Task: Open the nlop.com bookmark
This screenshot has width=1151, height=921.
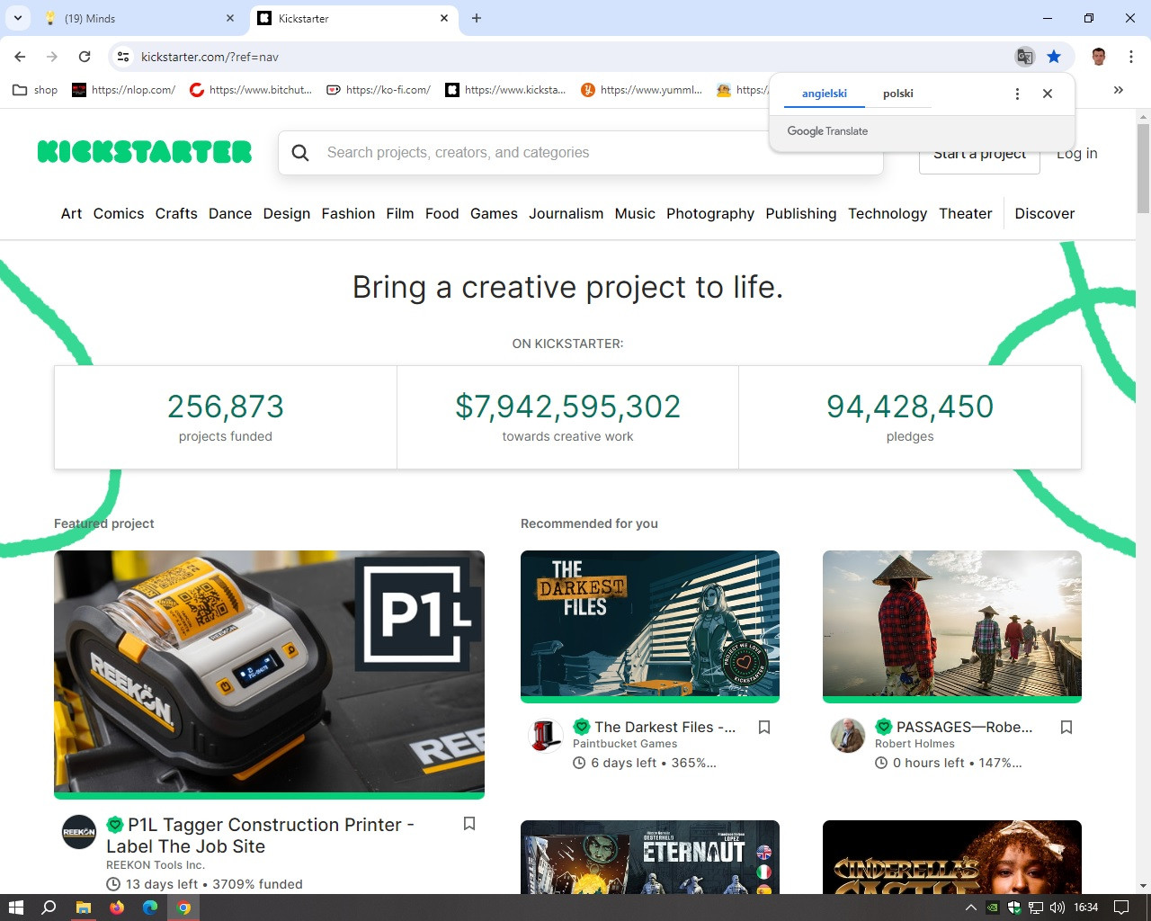Action: 124,90
